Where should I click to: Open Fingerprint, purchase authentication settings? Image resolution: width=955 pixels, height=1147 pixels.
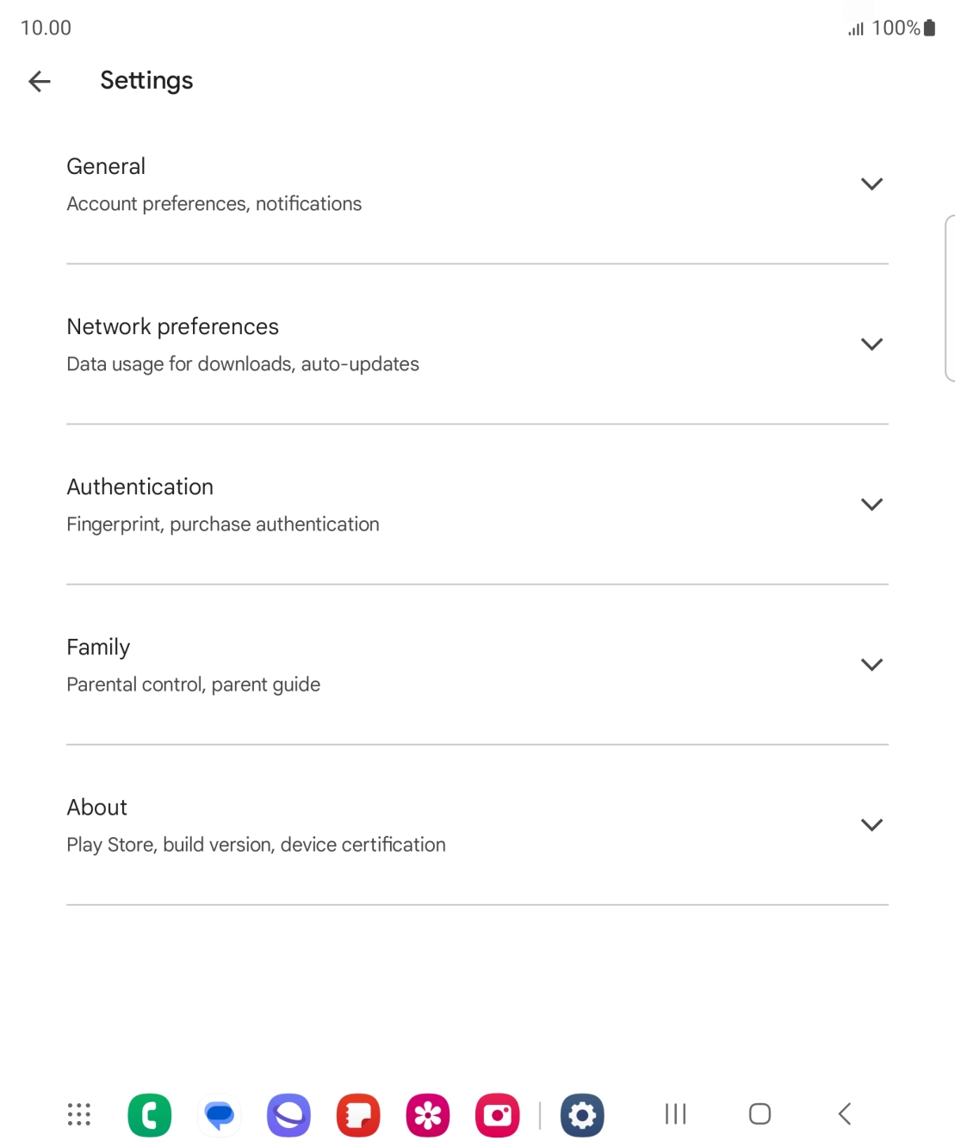[x=223, y=524]
